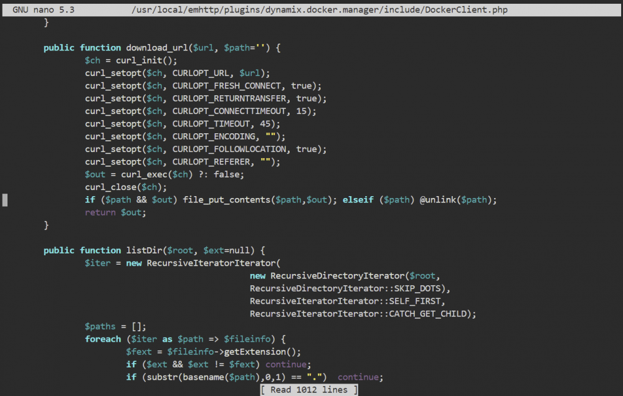Click the '[ Read 1012 lines ]' status message

tap(309, 390)
